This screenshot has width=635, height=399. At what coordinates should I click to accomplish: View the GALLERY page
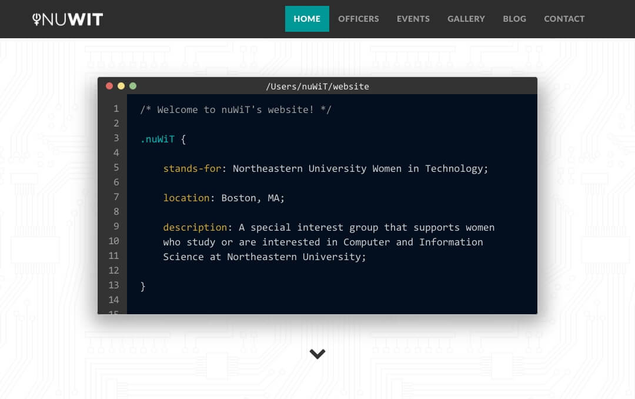pyautogui.click(x=466, y=18)
